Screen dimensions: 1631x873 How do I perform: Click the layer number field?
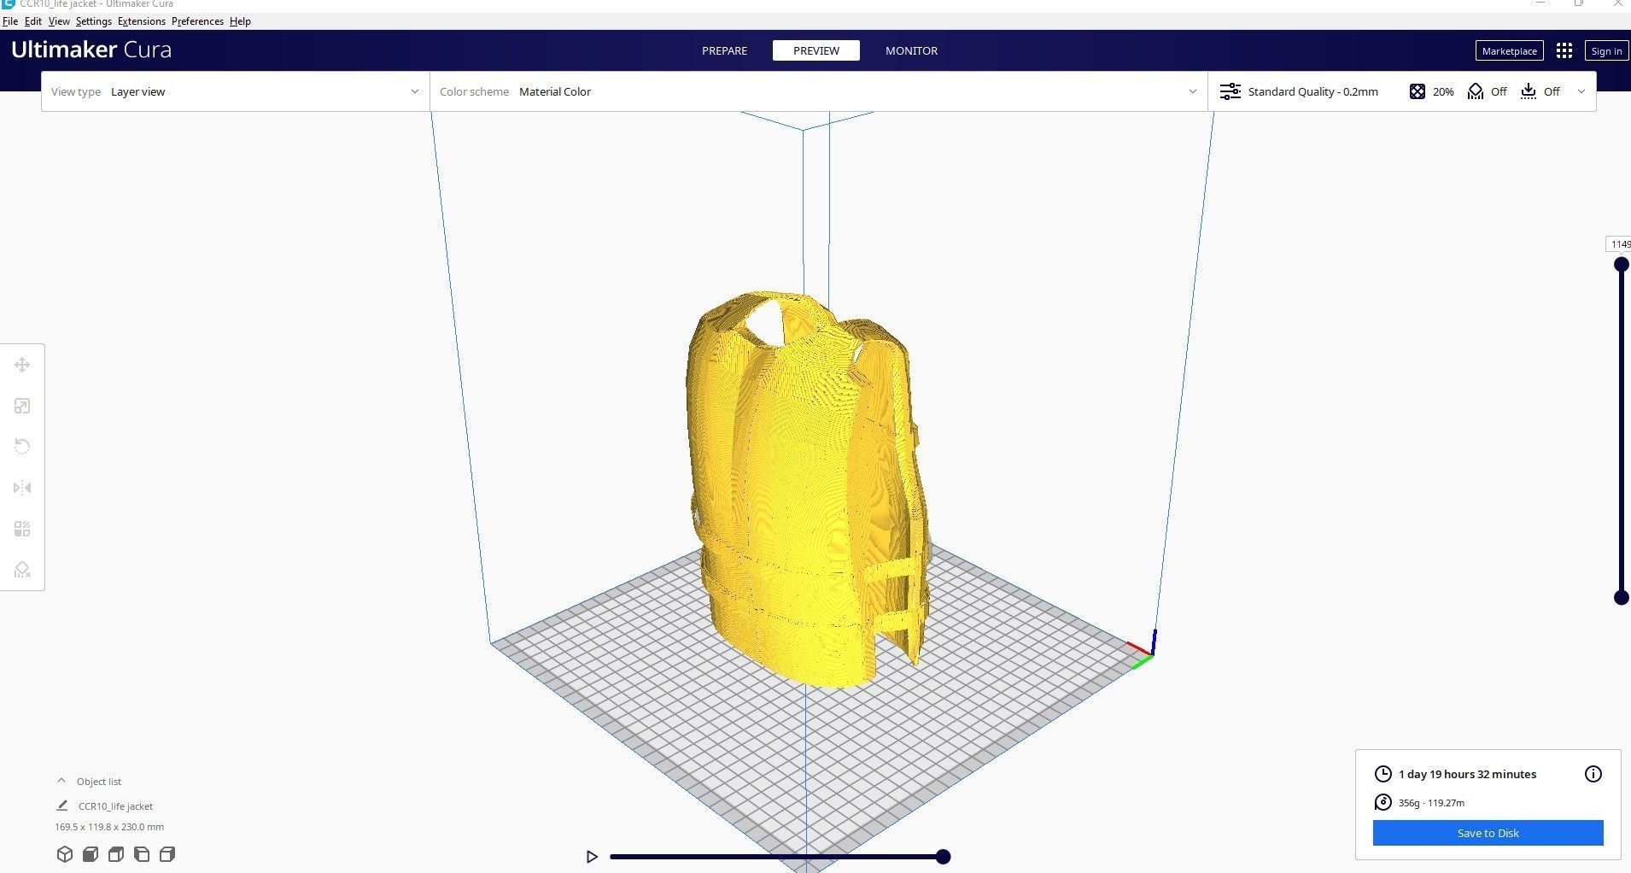[1618, 244]
